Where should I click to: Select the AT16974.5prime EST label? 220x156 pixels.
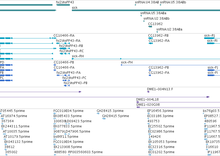pos(14,116)
